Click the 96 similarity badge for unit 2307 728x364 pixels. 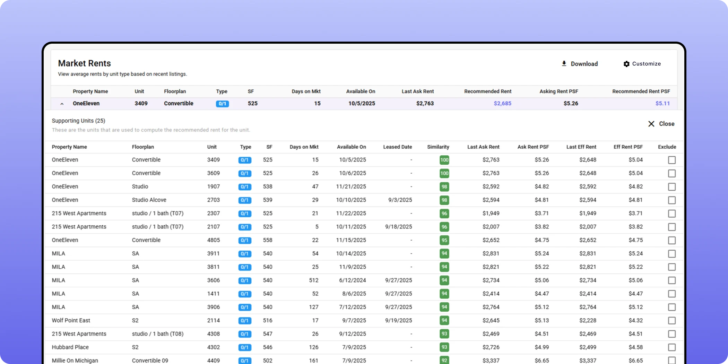pyautogui.click(x=444, y=214)
